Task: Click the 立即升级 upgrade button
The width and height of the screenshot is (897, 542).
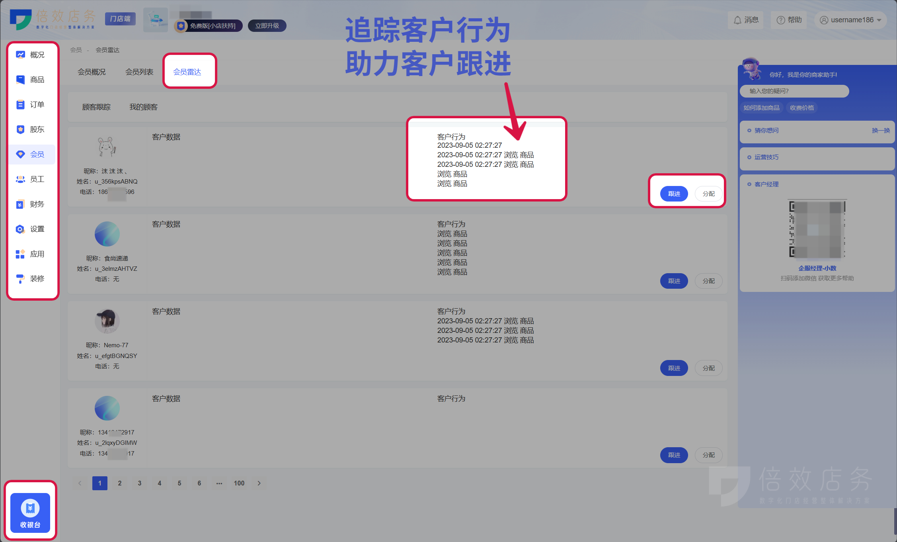Action: (267, 25)
